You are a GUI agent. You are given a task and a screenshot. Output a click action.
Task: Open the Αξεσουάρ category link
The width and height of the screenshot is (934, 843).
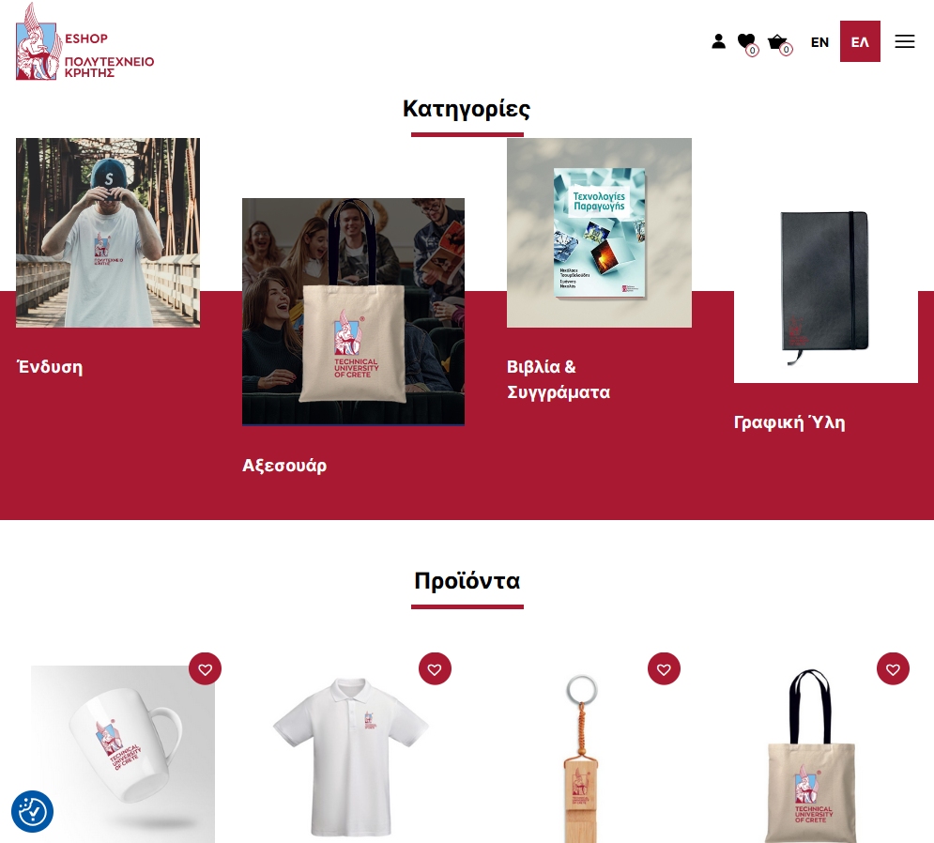(284, 466)
